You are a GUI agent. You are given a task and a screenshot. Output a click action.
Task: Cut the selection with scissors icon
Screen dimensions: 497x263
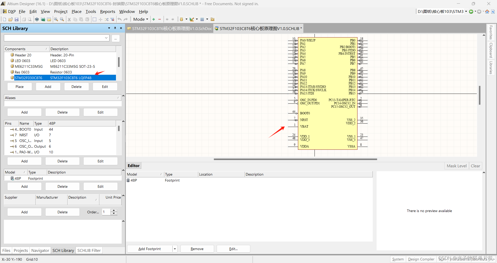click(x=69, y=19)
